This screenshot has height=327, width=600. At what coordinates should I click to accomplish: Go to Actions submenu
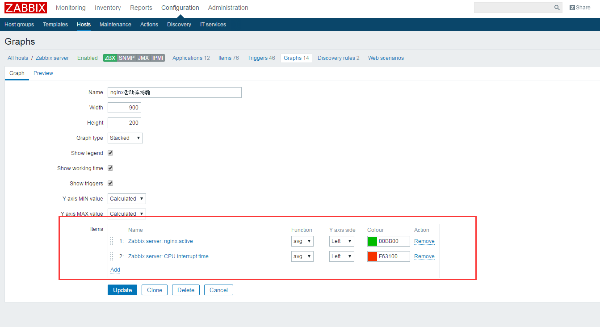pyautogui.click(x=149, y=25)
